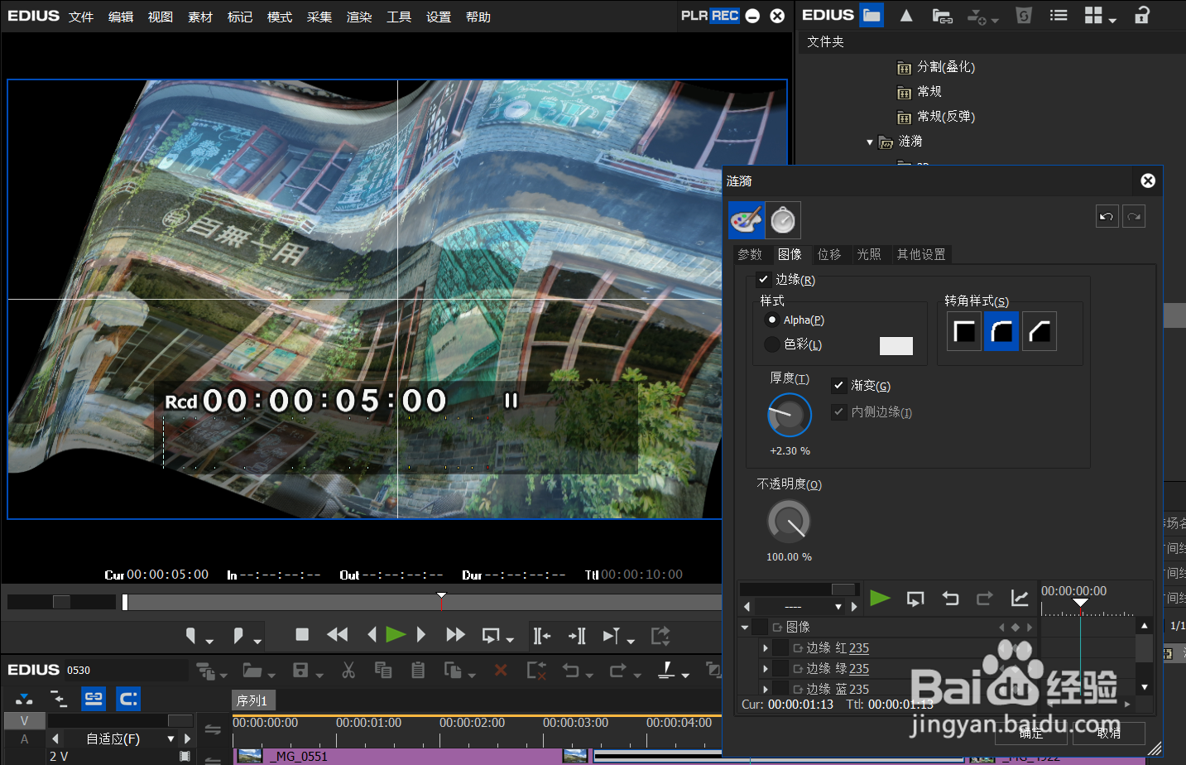
Task: Open the undo history dropdown in timeline toolbar
Action: (589, 675)
